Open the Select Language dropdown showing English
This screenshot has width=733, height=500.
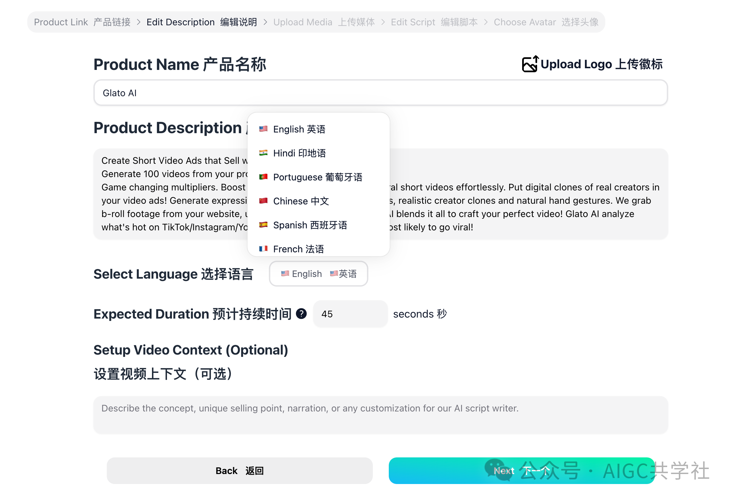(x=318, y=274)
